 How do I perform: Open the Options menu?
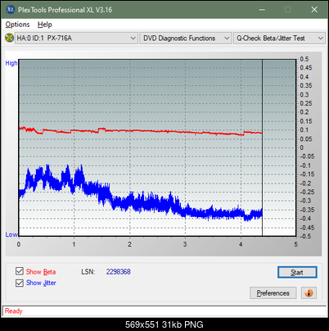17,25
